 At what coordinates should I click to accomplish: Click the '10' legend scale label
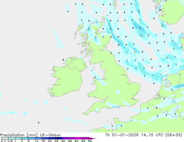(36, 141)
